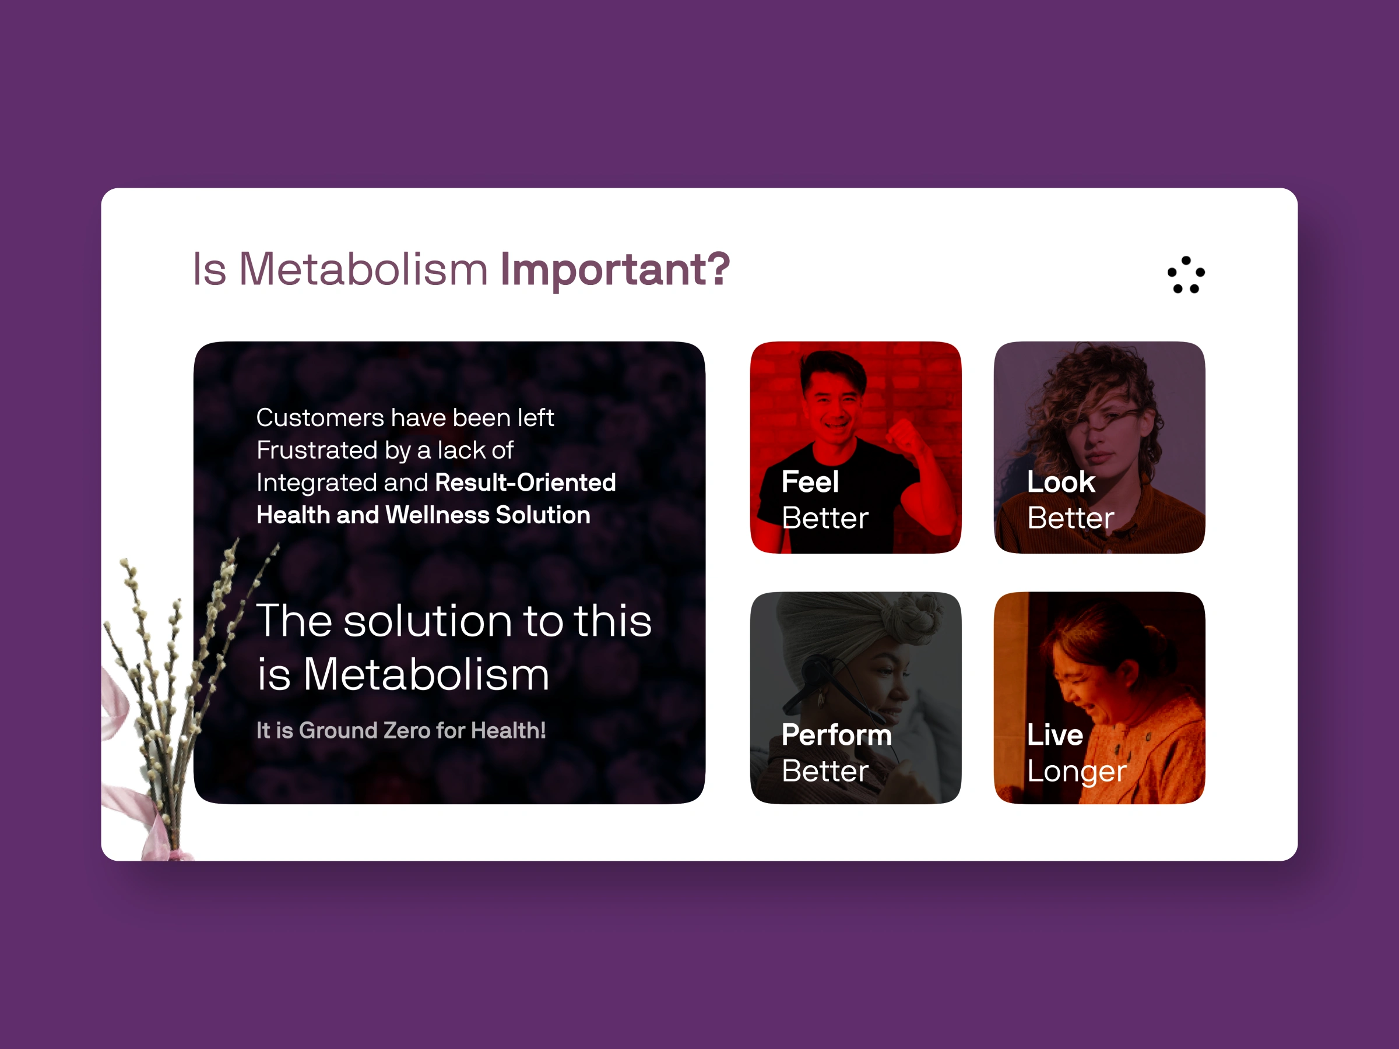Select the "The solution to this" headline

[454, 620]
